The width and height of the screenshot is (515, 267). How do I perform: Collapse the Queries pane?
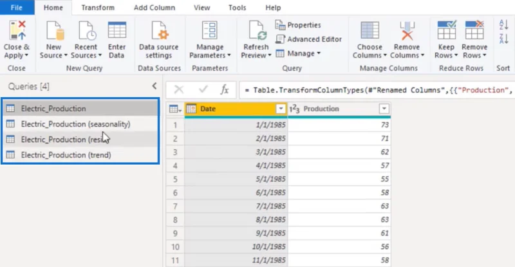[154, 86]
